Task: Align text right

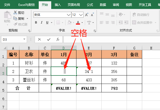Action: tap(113, 23)
